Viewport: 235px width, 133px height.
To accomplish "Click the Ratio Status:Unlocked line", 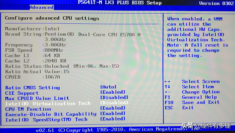I will coord(62,66).
